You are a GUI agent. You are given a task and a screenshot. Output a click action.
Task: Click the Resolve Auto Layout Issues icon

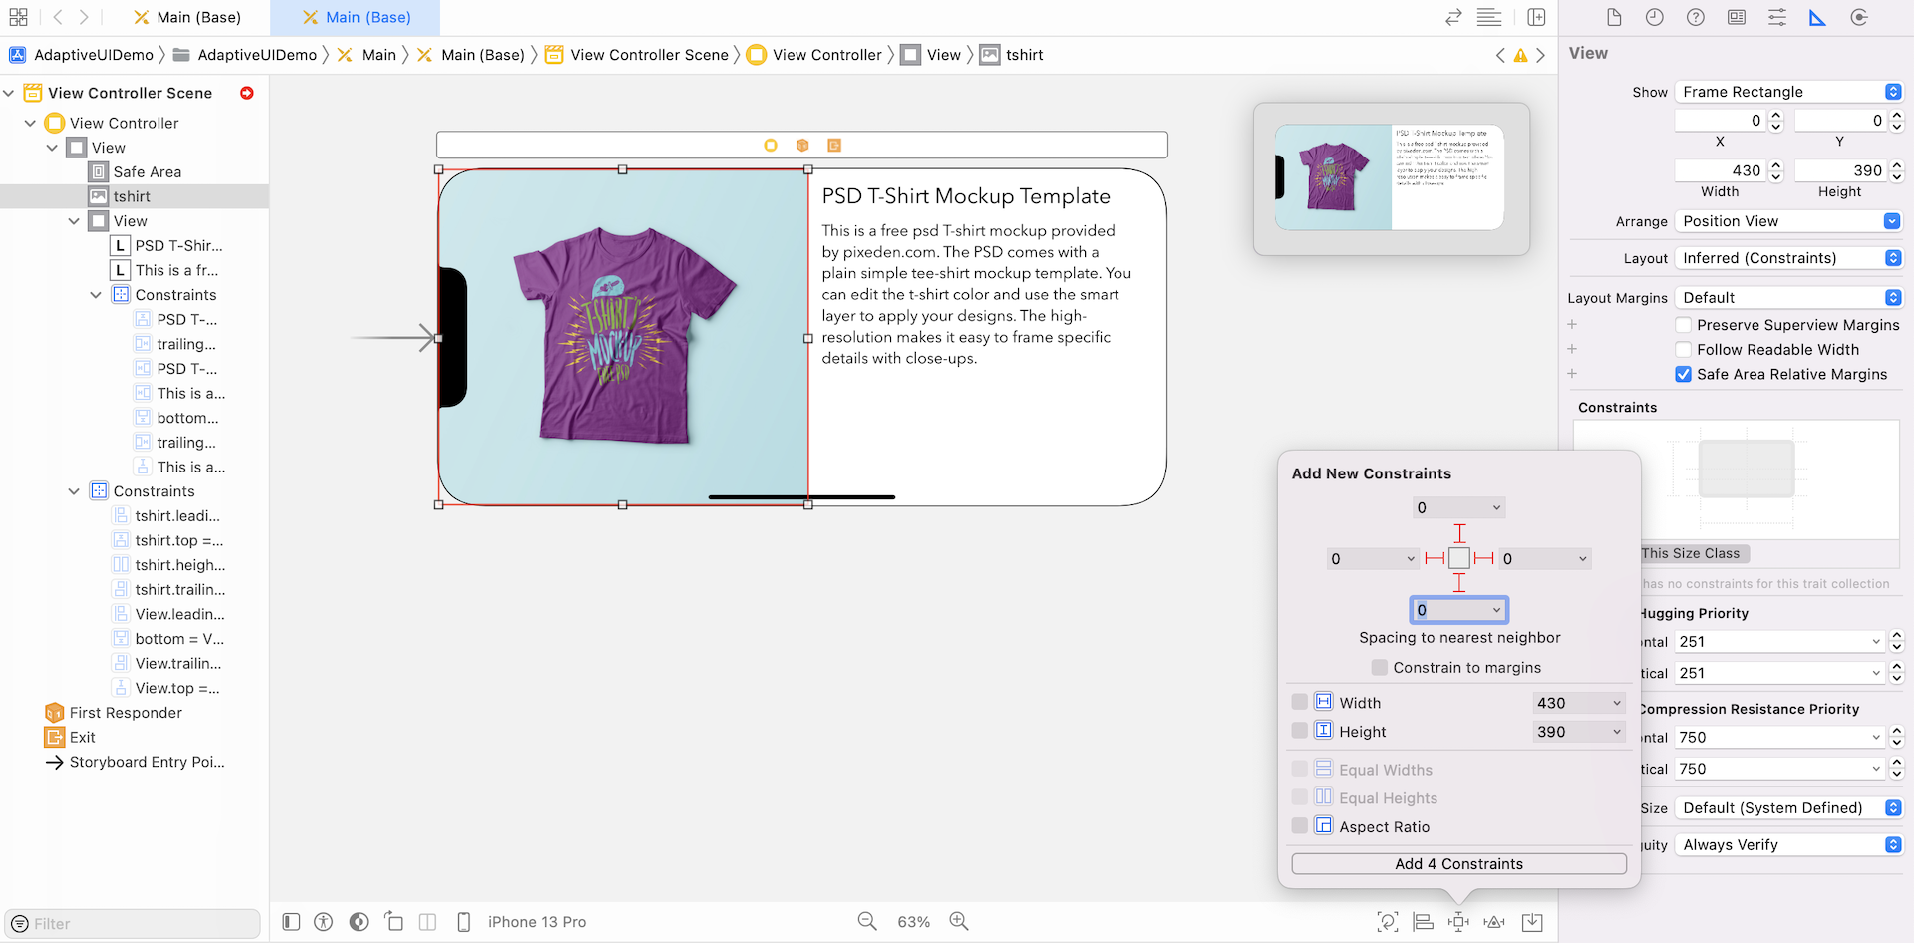(1494, 922)
